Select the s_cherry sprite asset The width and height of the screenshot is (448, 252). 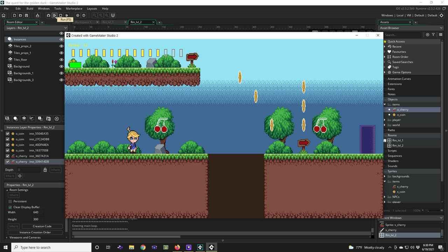[x=402, y=187]
